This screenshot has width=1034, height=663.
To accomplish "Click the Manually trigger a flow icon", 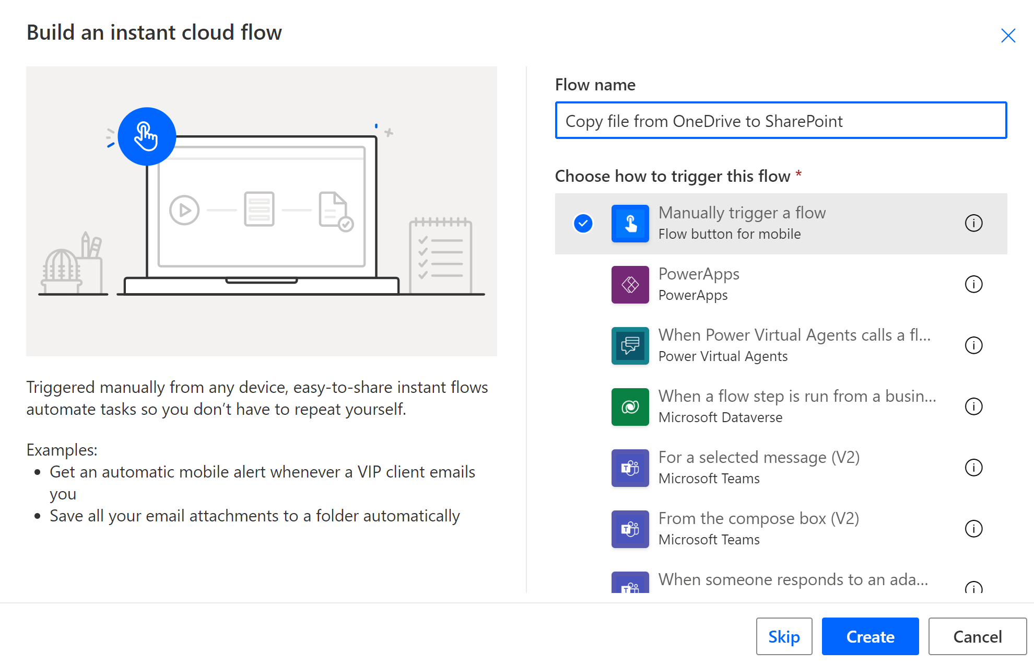I will point(630,224).
